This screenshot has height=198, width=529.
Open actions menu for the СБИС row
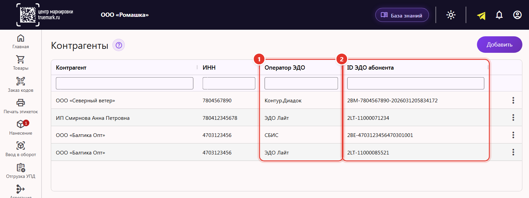[513, 135]
